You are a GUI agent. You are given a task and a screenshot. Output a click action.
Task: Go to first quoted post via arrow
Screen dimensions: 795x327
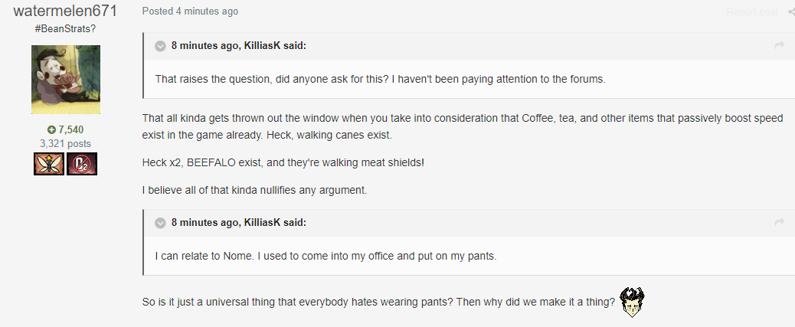point(780,46)
